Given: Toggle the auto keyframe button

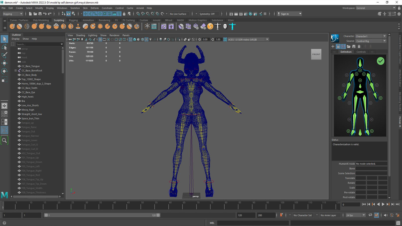Looking at the screenshot, I should coord(281,215).
